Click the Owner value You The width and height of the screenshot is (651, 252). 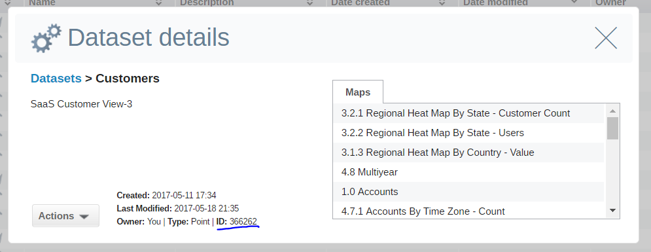point(154,222)
